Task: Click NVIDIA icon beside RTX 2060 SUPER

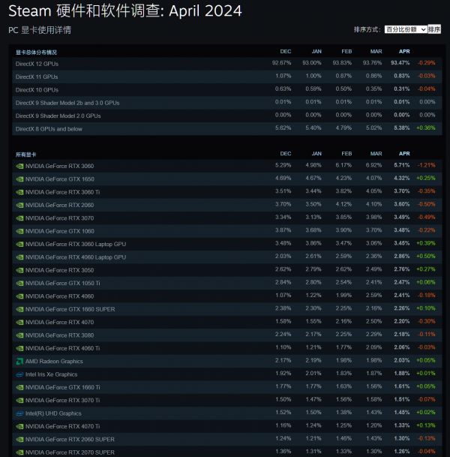Action: click(19, 440)
